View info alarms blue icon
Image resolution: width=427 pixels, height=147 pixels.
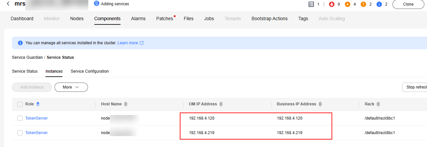379,4
